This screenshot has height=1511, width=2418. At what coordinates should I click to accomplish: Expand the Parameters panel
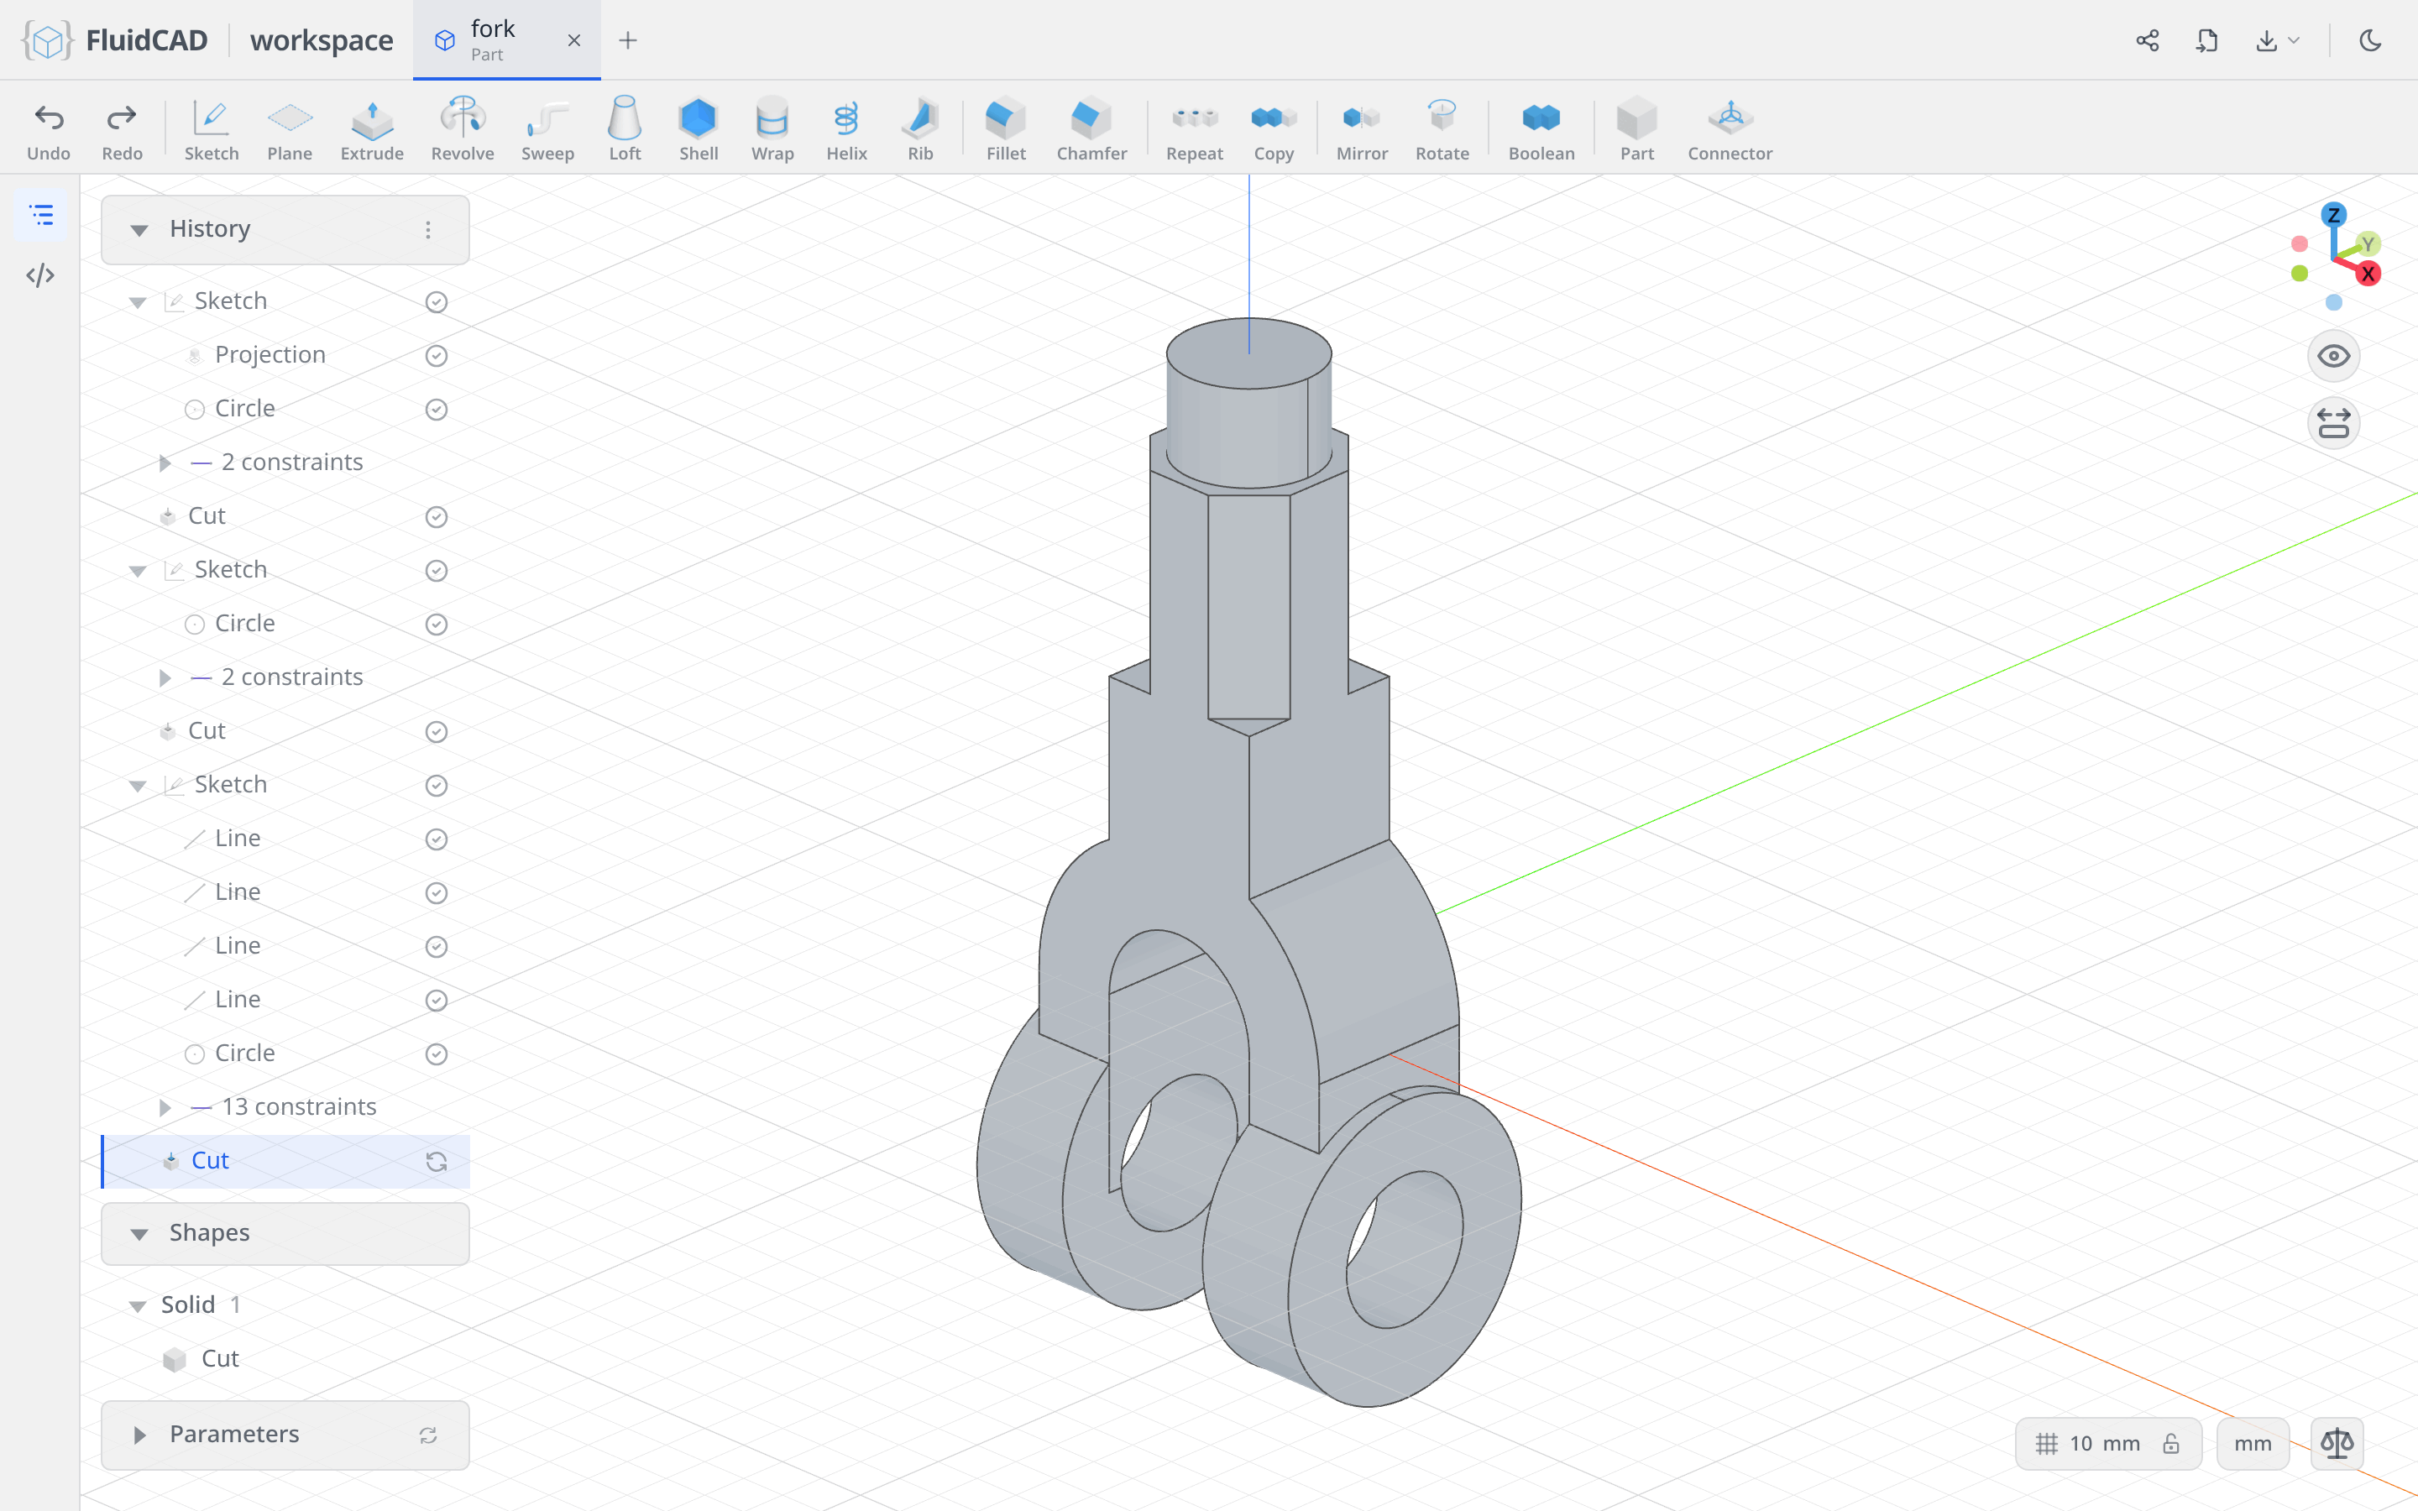pos(139,1435)
